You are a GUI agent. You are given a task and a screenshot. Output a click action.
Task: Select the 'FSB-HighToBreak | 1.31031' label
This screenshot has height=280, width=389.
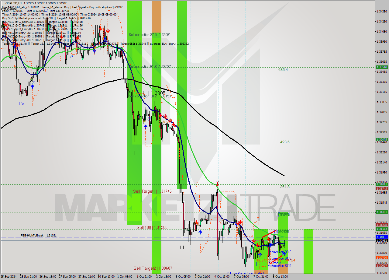tap(39, 236)
